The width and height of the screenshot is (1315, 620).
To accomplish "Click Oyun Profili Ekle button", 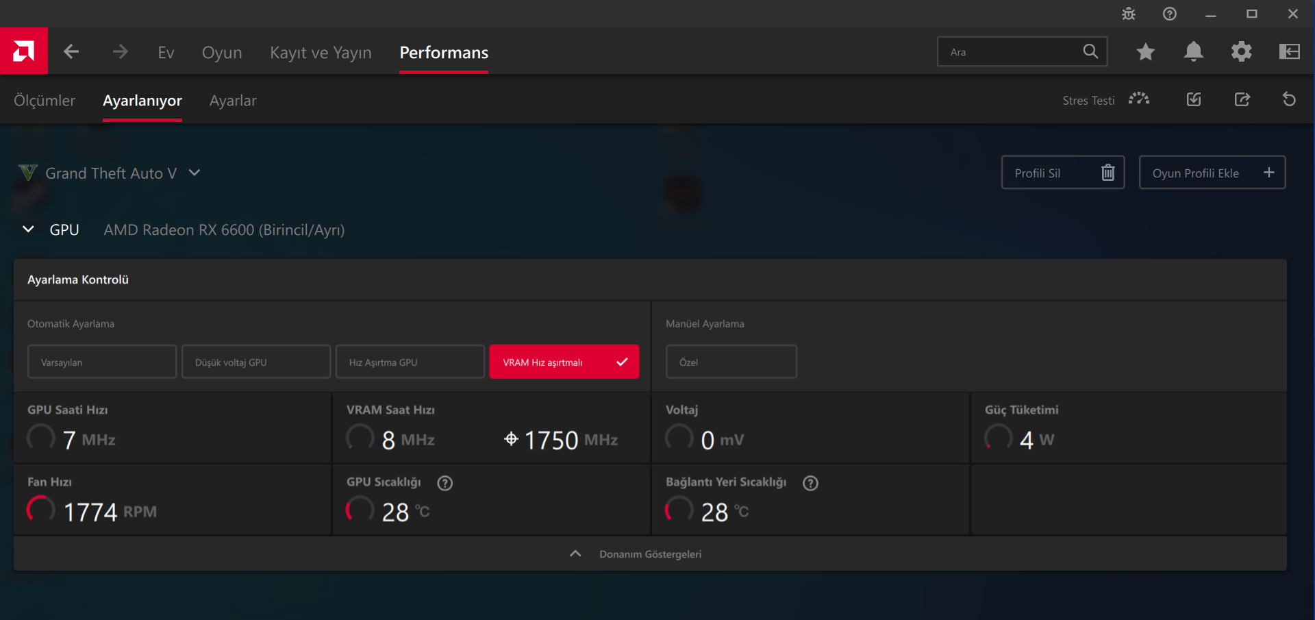I will (x=1212, y=173).
